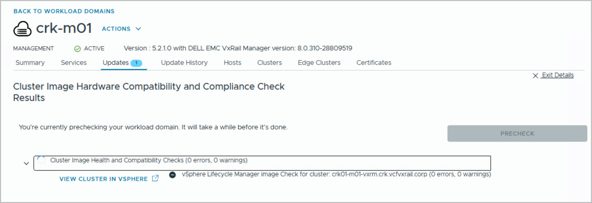Click the PRECHECK button

tap(517, 133)
